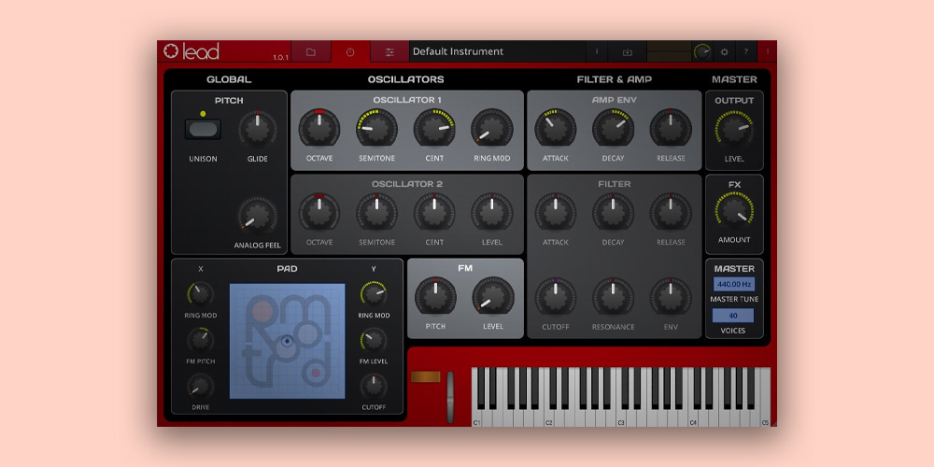Click the XY pad center handle
Screen dimensions: 934x467
click(287, 341)
